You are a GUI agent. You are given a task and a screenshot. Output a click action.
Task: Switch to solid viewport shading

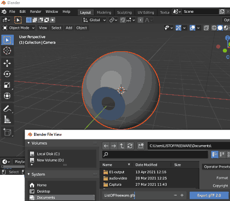click(x=220, y=28)
